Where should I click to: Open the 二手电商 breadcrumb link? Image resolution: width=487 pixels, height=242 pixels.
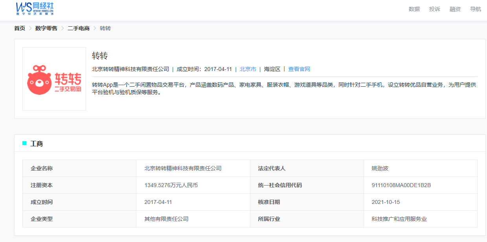(79, 28)
